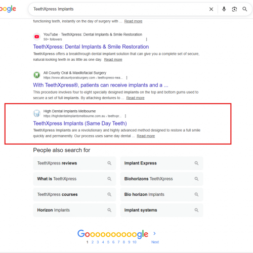Open three-dot menu for YouTube result
This screenshot has height=253, width=253.
[x=146, y=39]
